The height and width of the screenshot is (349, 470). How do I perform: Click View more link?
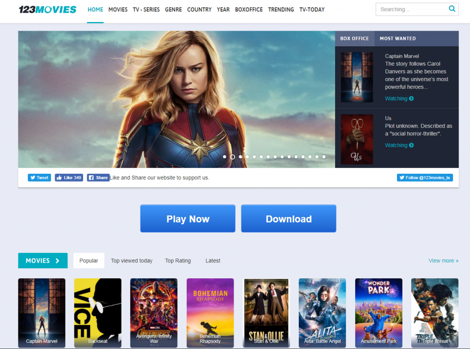(443, 260)
